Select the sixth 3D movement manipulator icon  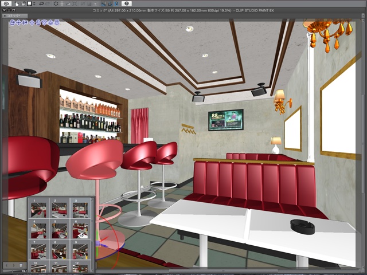tap(45, 22)
